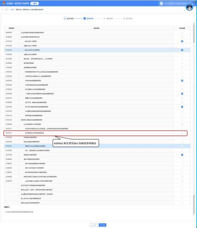Tick the A107020 row checkbox
The height and width of the screenshot is (228, 197).
pos(182,137)
